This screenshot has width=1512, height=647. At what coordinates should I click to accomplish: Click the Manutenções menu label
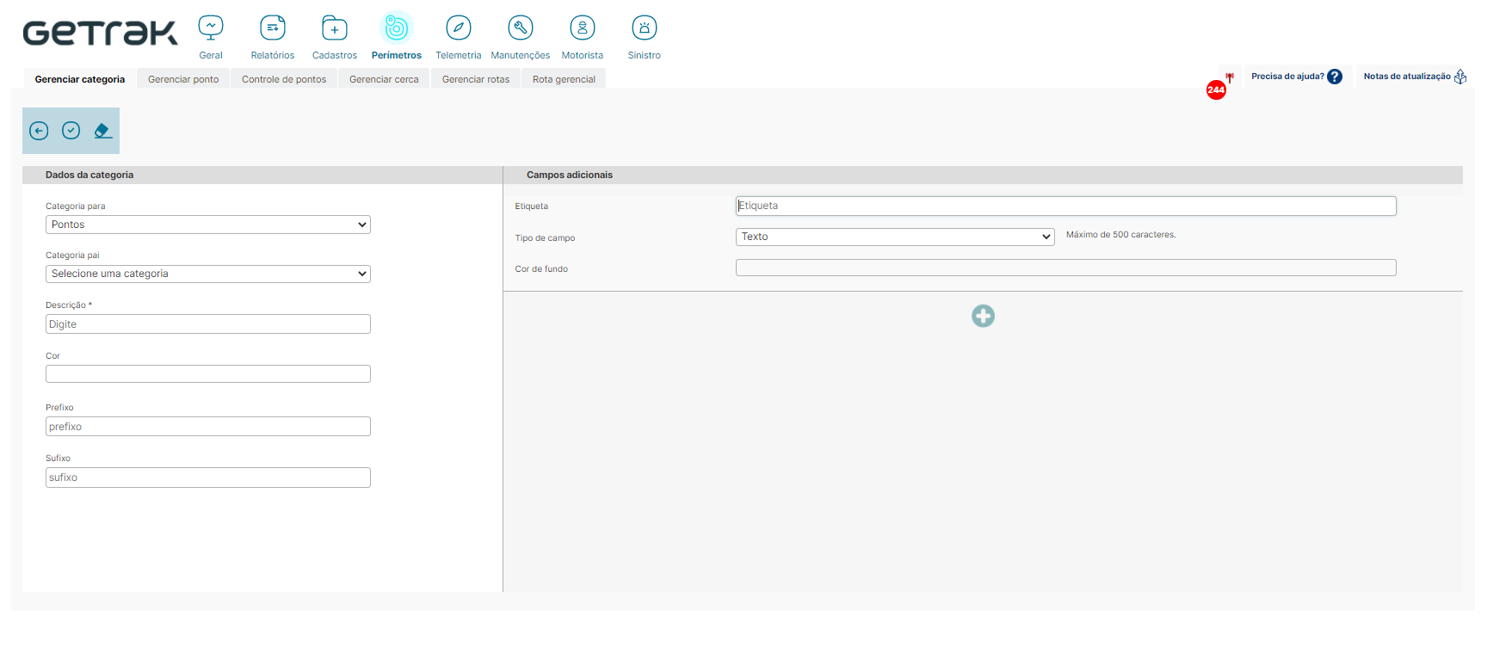tap(521, 55)
